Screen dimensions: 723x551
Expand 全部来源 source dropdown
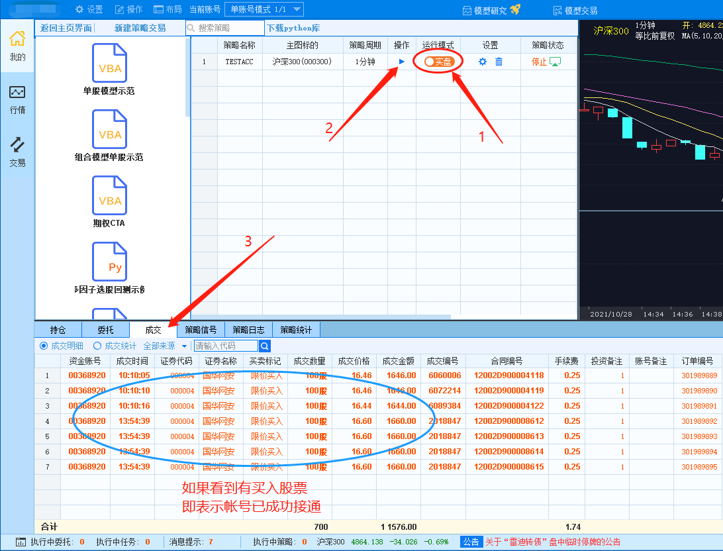point(165,346)
